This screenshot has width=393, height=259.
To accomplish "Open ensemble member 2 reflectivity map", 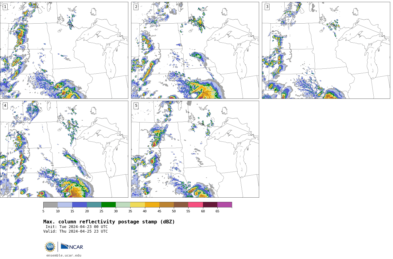I will (x=195, y=50).
